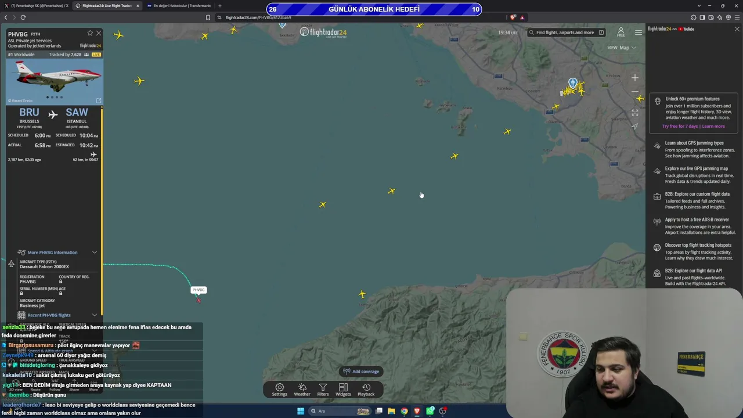Open the browser main menu
Image resolution: width=743 pixels, height=418 pixels.
click(737, 17)
